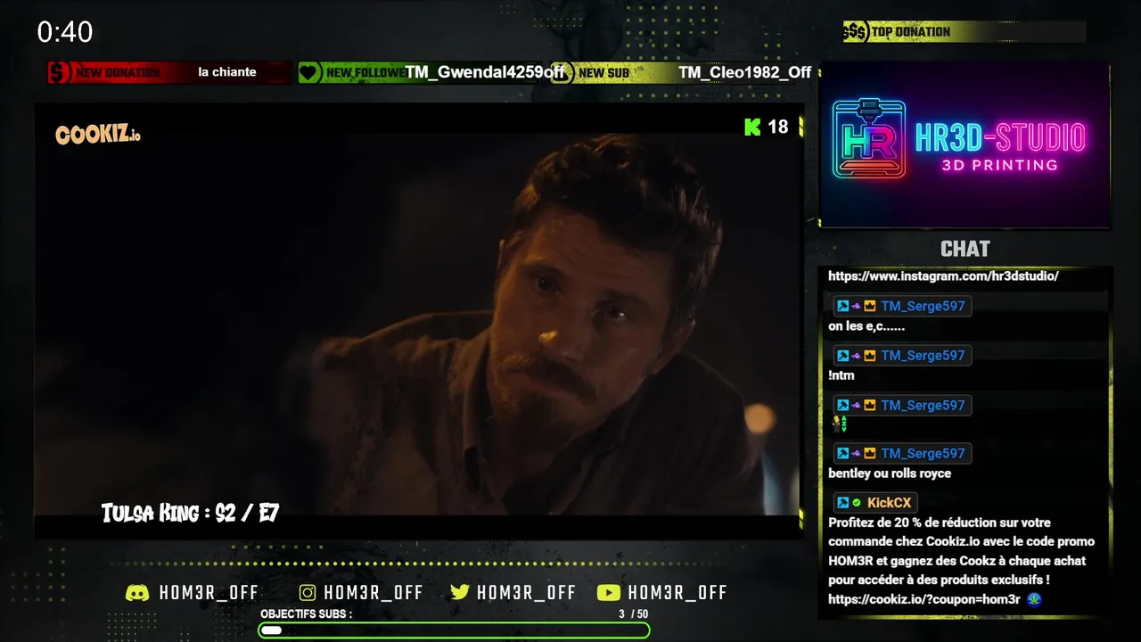Click the Twitter bird icon

coord(460,593)
